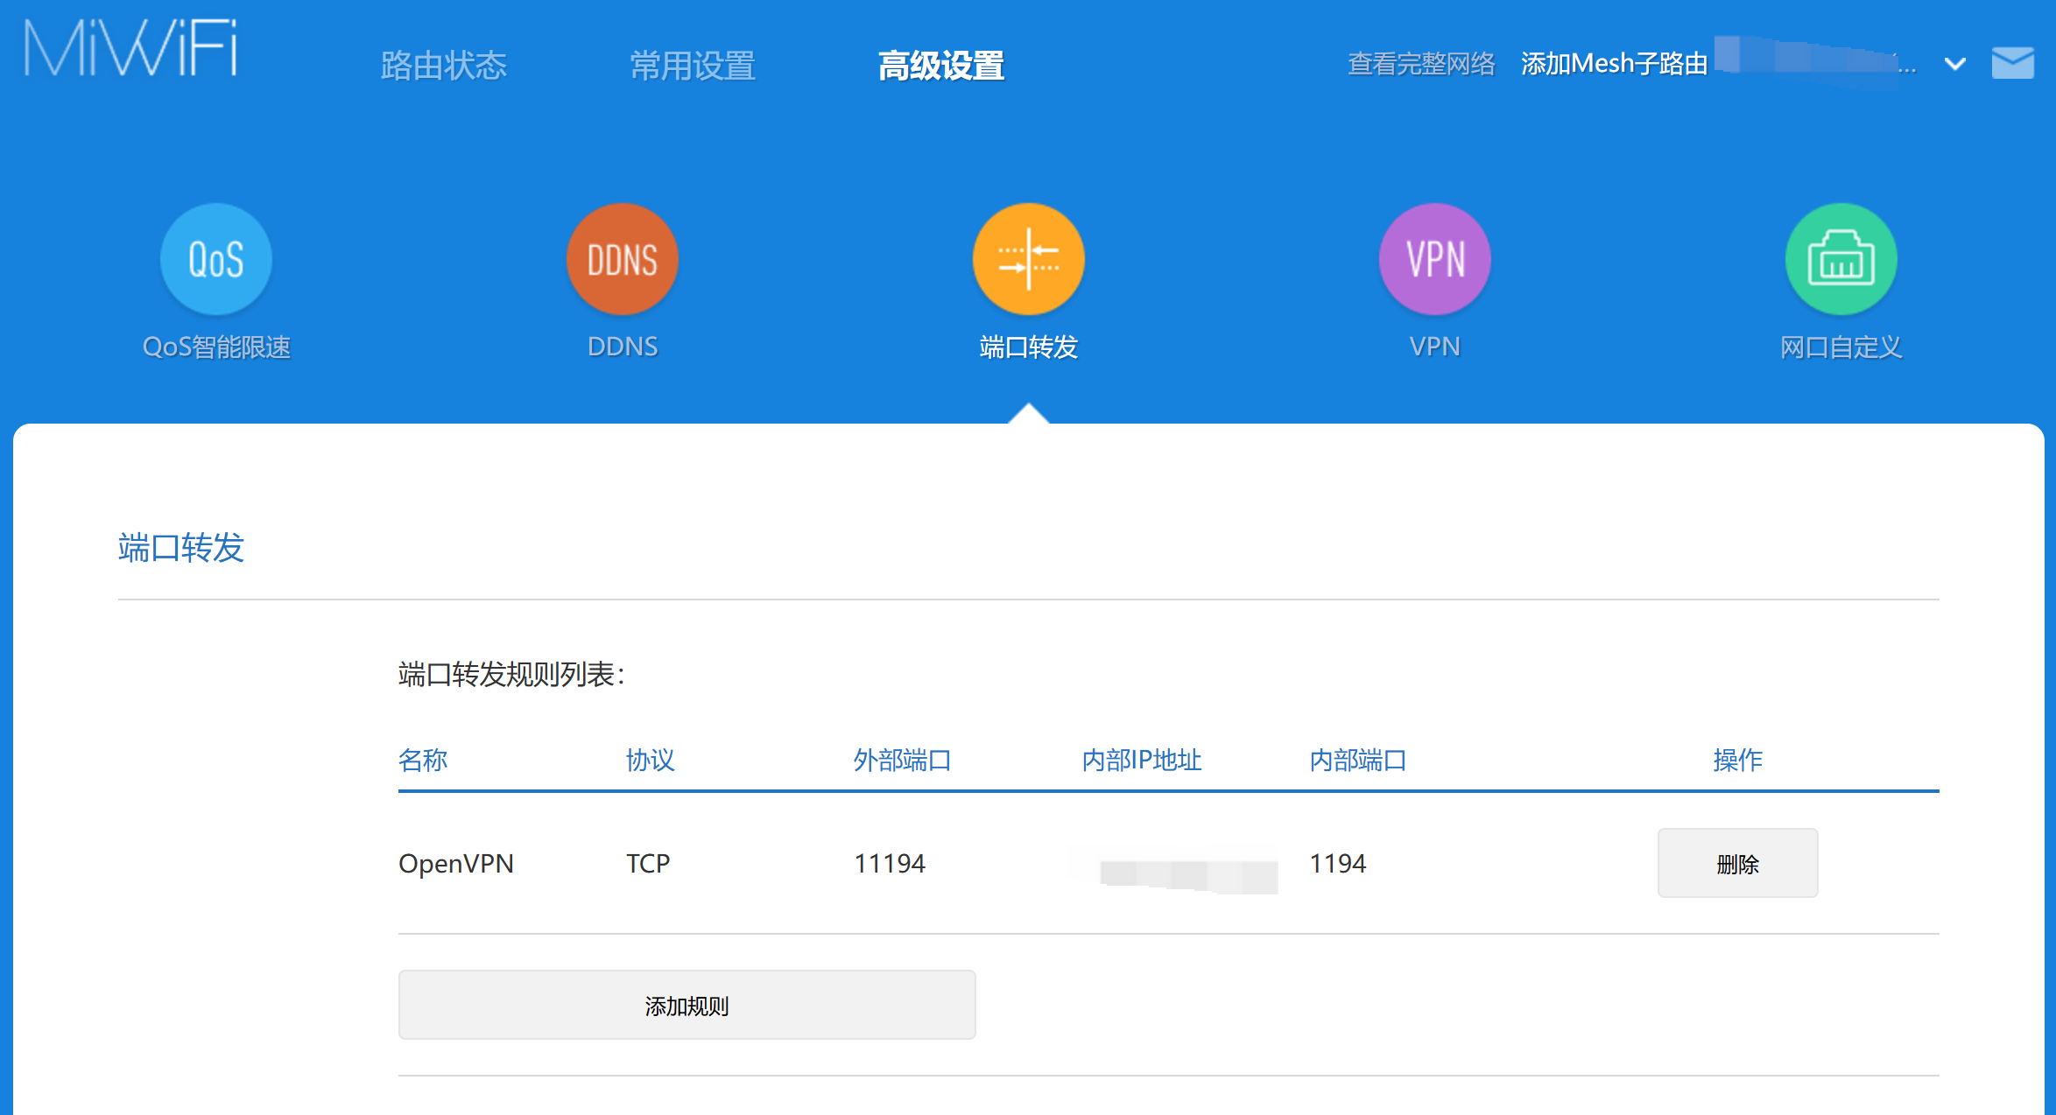Open QoS智能限速 settings
The image size is (2056, 1115).
click(x=216, y=260)
